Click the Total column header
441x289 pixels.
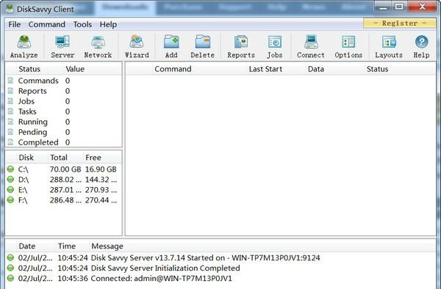coord(59,158)
